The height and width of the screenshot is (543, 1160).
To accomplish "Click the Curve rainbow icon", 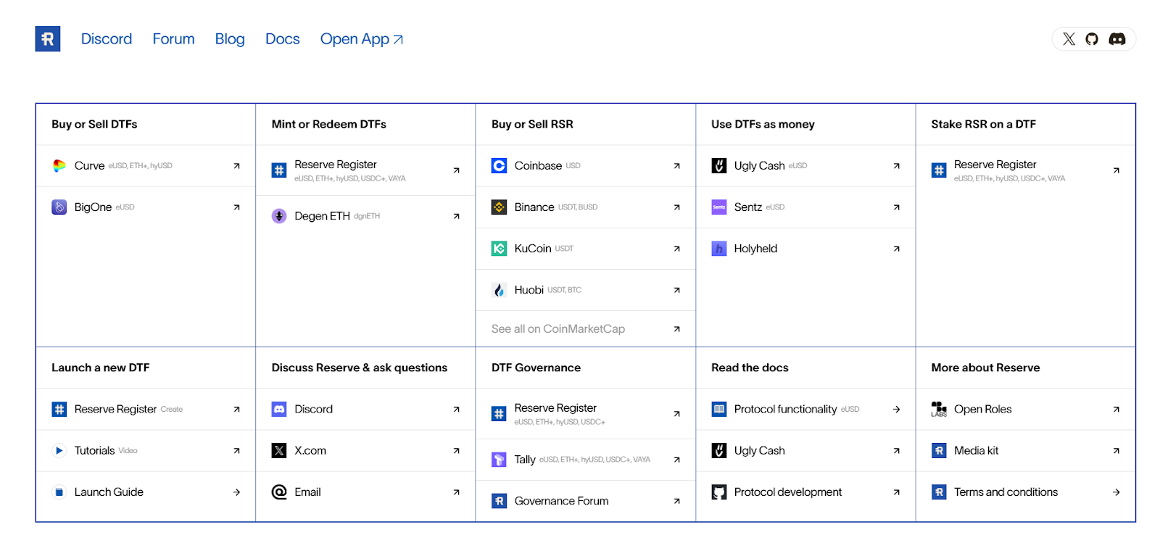I will [59, 166].
